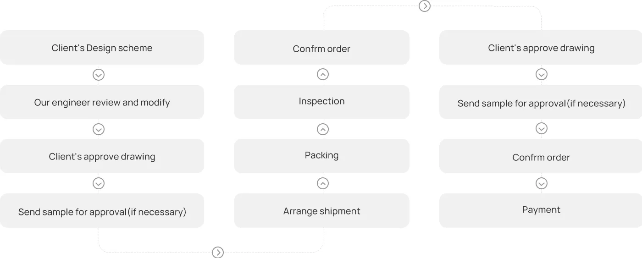Click the down chevron below Our engineer review and modify
642x258 pixels.
click(x=99, y=129)
